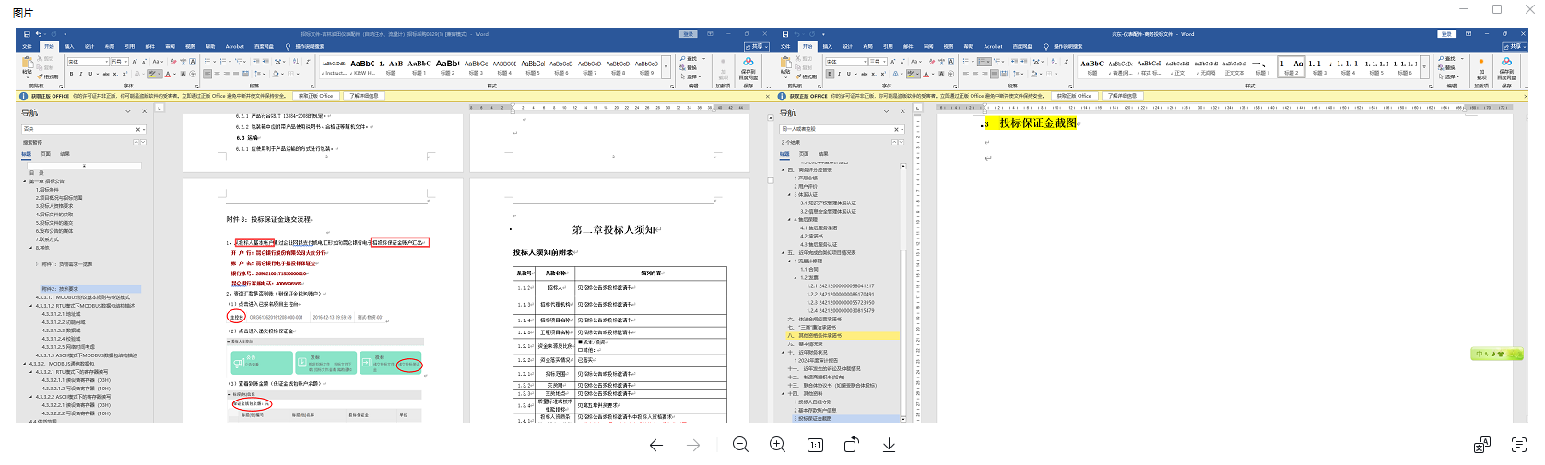Collapse the 第一章 招标公告 navigation tree node

[x=26, y=181]
